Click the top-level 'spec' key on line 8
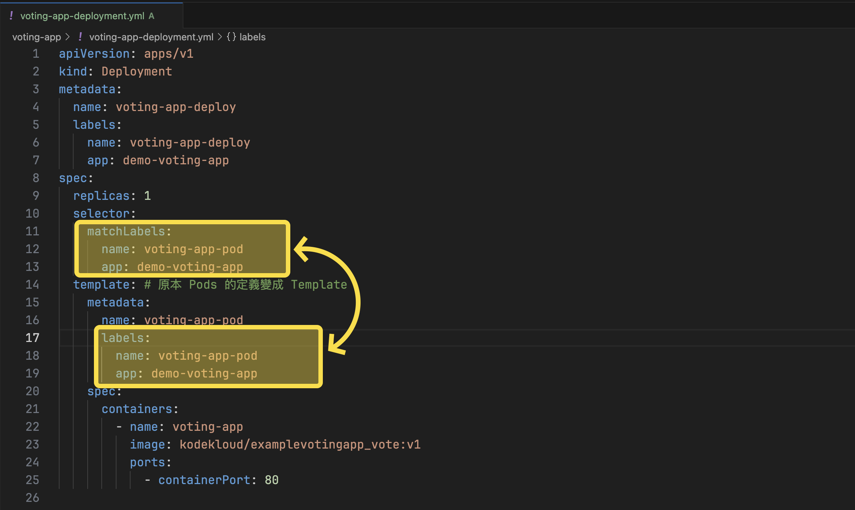This screenshot has height=510, width=855. point(73,178)
